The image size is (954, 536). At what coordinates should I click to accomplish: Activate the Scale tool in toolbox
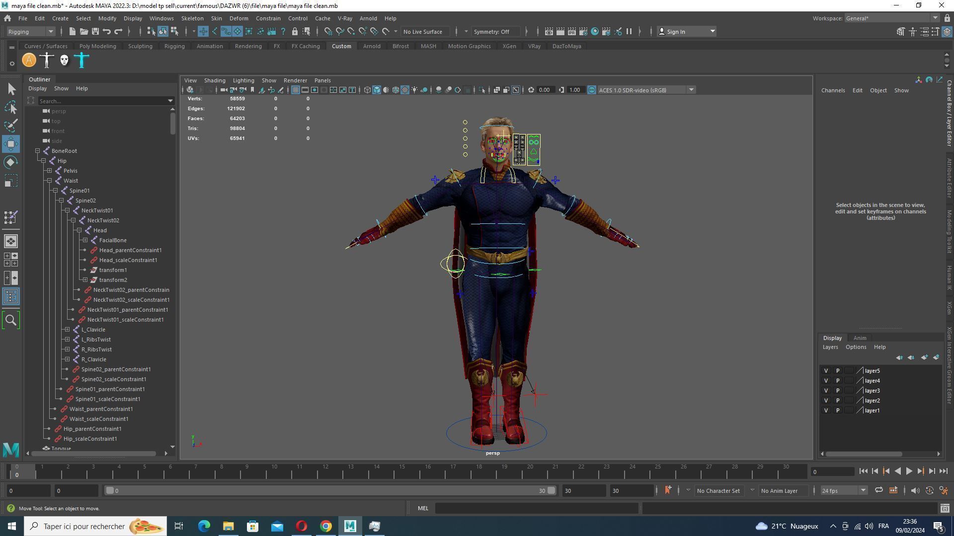(x=11, y=181)
